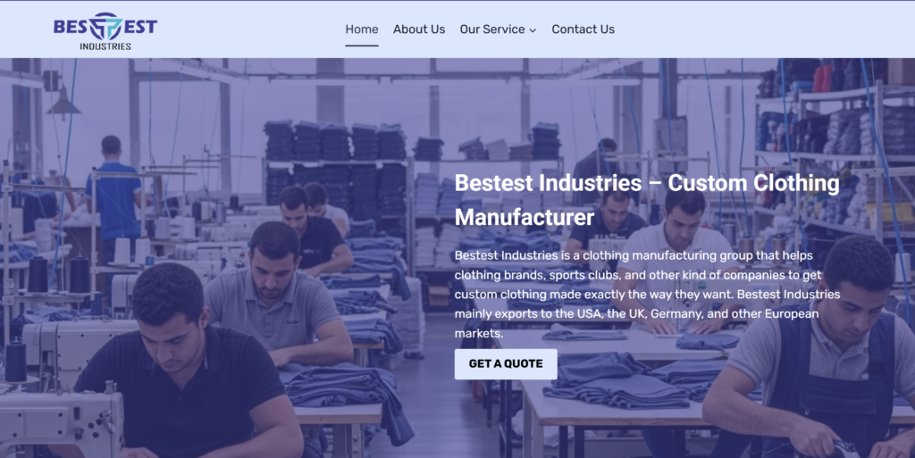Click the word INDUSTRIES under the logo
This screenshot has width=915, height=458.
(105, 46)
